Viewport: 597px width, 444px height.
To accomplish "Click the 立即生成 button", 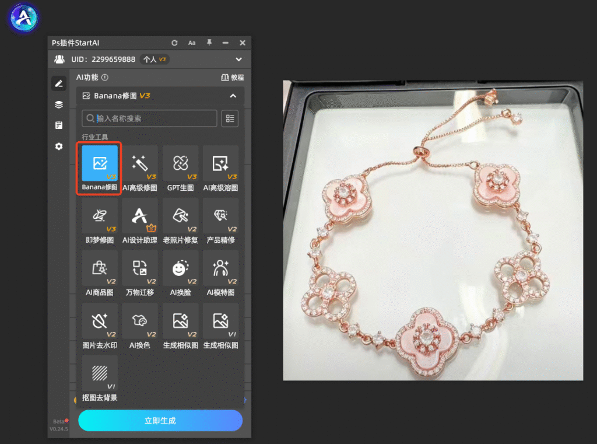I will pyautogui.click(x=160, y=421).
